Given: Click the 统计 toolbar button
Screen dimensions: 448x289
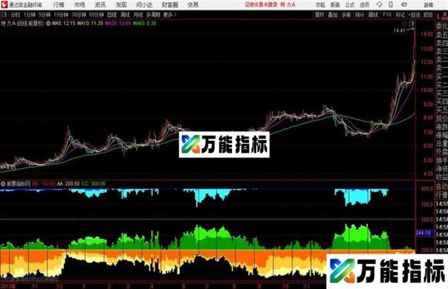Looking at the screenshot, I should (360, 15).
